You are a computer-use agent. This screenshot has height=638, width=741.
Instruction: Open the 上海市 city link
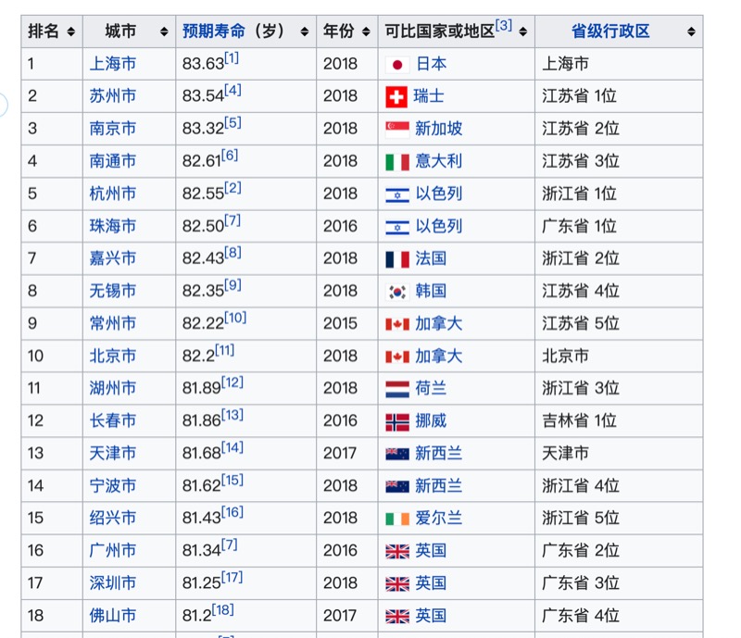click(x=112, y=64)
